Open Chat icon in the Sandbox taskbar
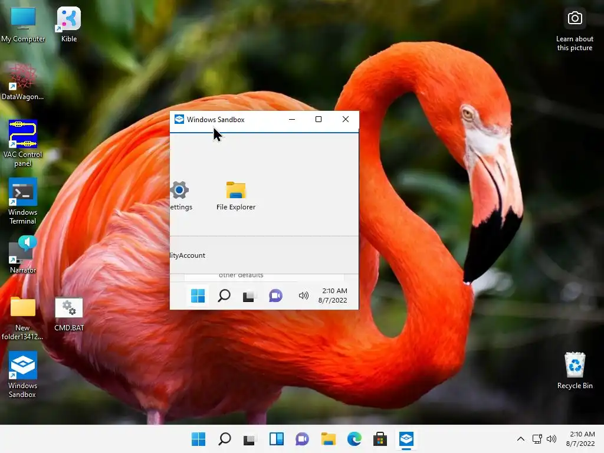This screenshot has height=453, width=604. pyautogui.click(x=275, y=296)
